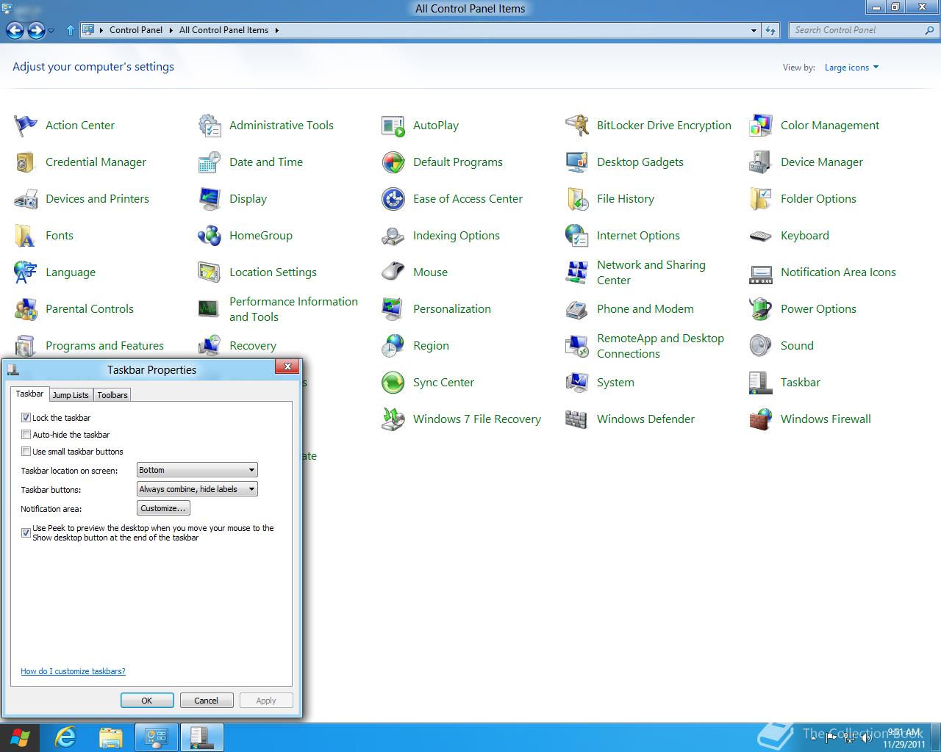This screenshot has width=941, height=752.
Task: Enable Use small taskbar buttons
Action: point(26,452)
